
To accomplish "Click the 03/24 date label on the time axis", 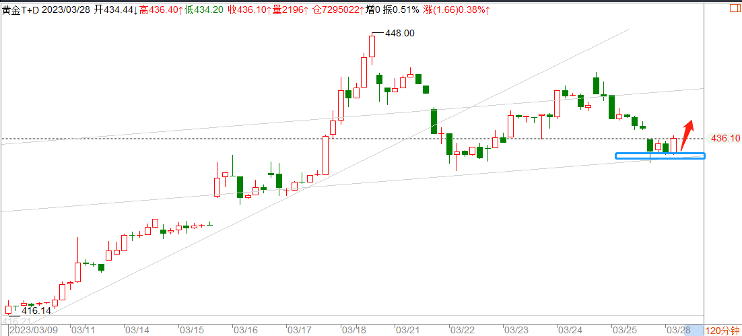I will coord(570,330).
